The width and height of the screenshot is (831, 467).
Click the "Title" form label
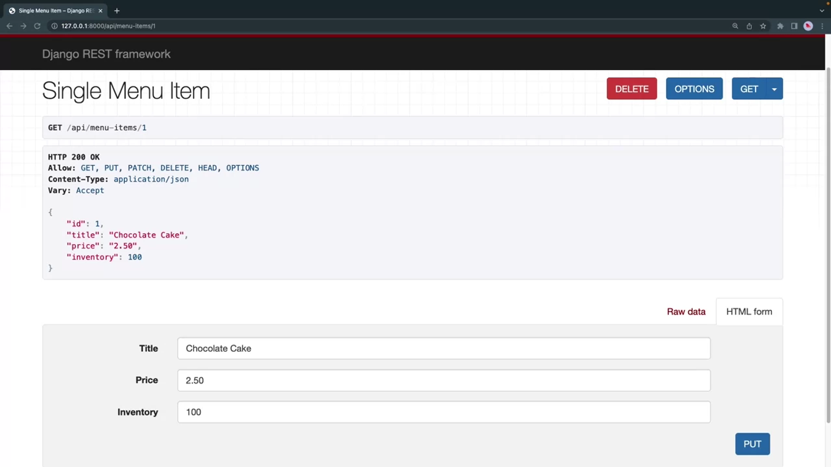(x=149, y=348)
